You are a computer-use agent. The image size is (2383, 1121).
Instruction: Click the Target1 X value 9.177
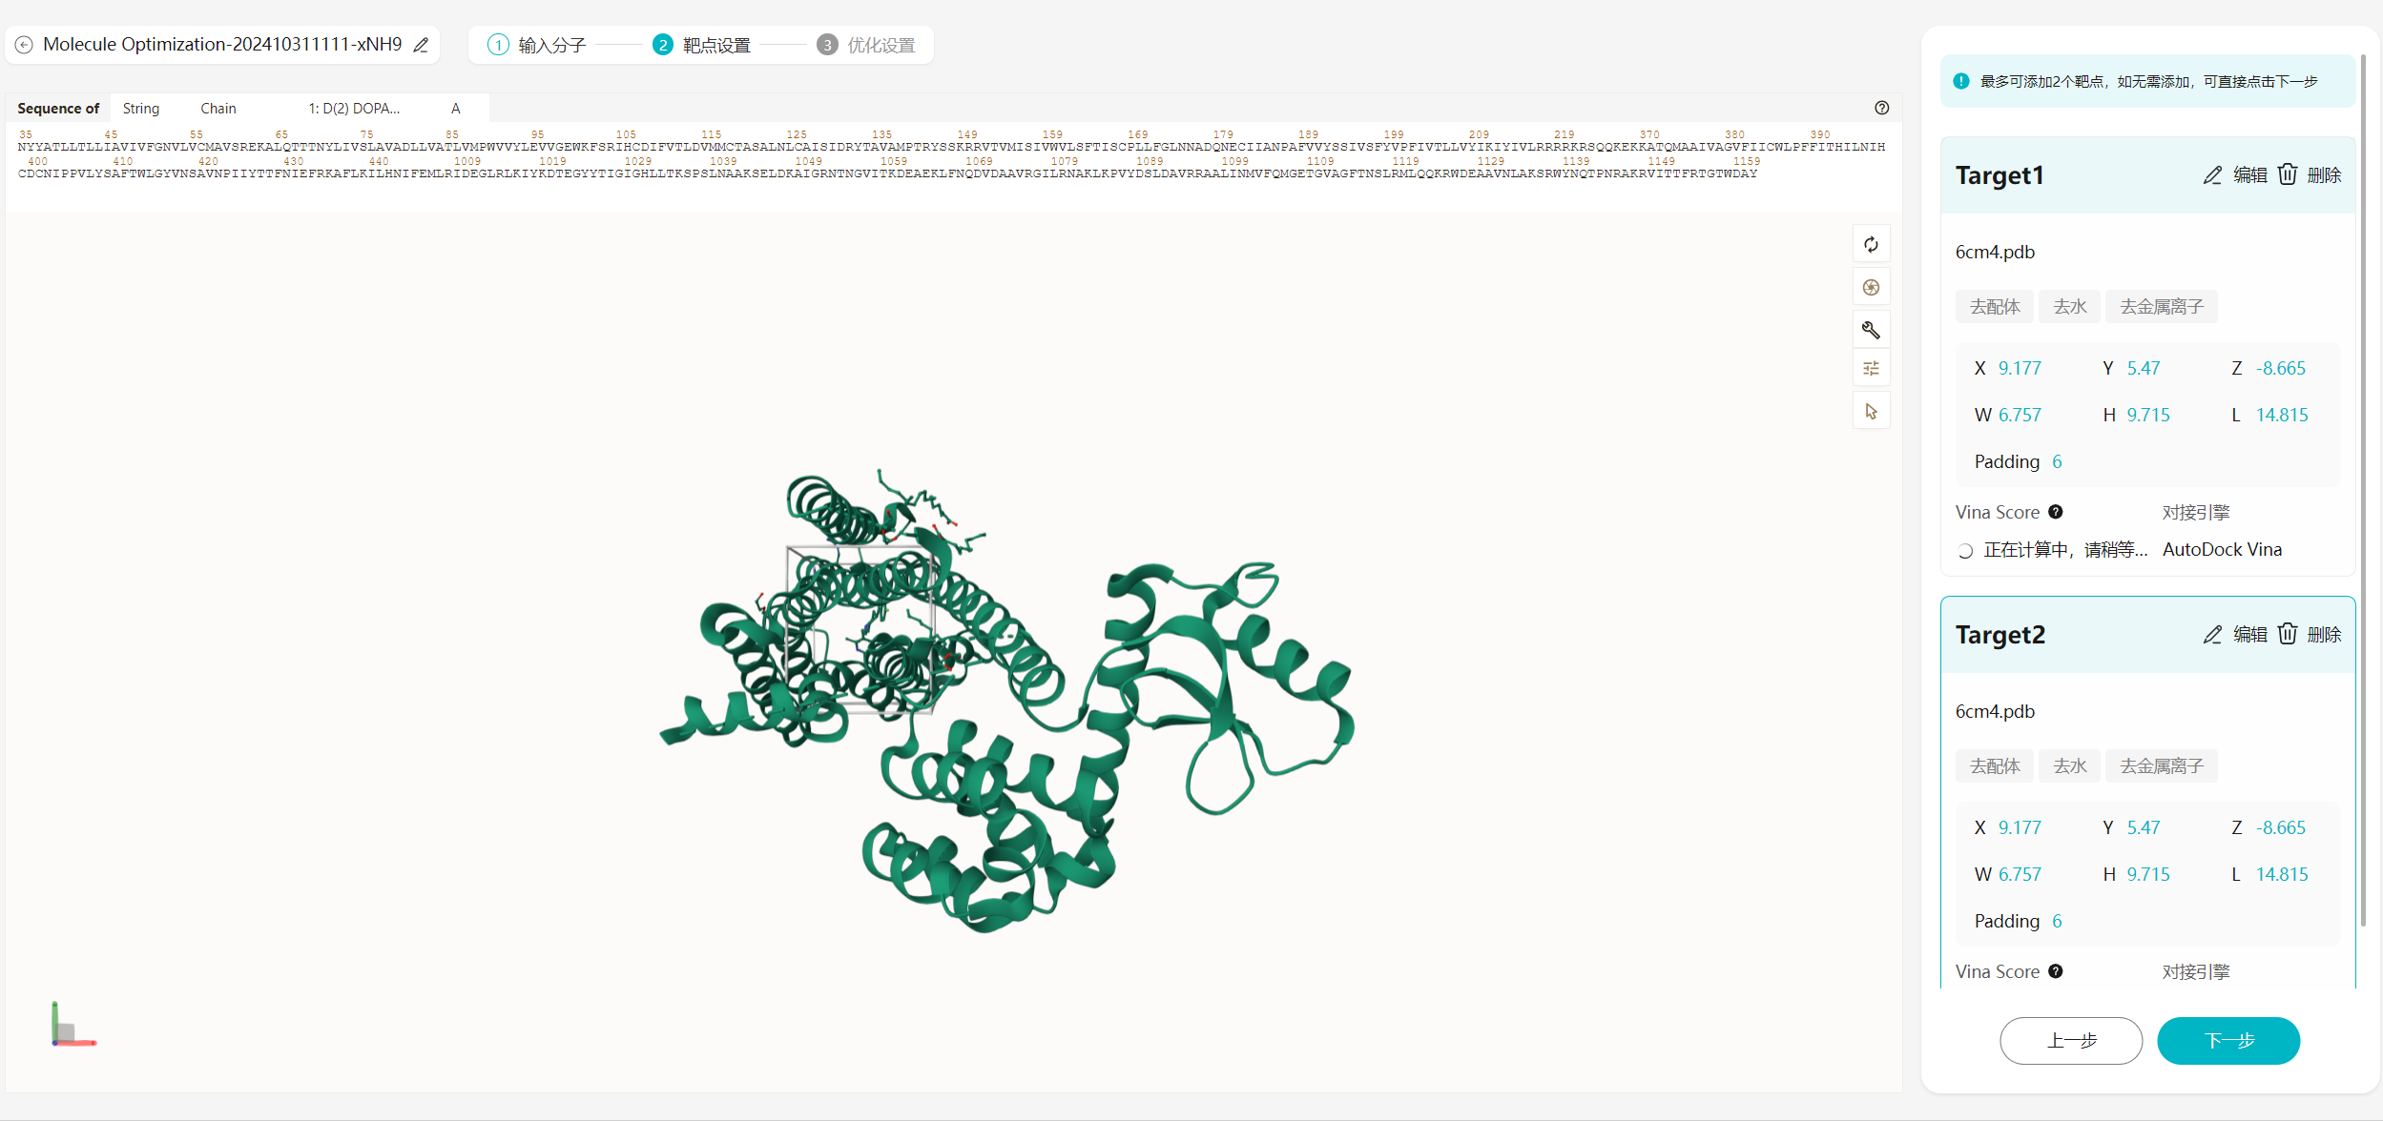[x=2020, y=368]
